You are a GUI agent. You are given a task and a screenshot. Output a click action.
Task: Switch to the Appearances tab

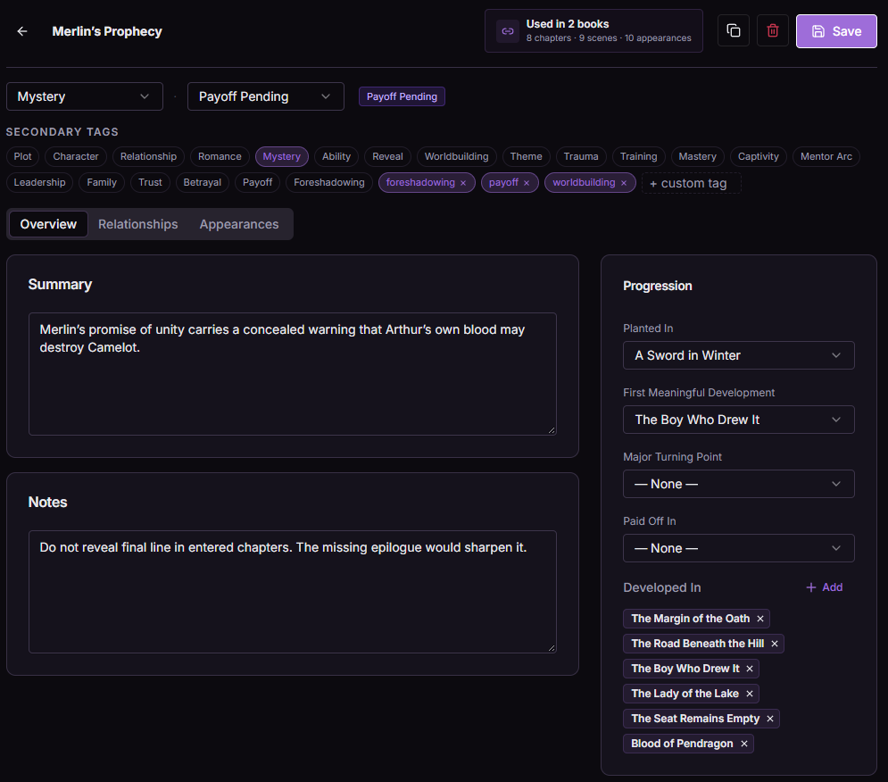(239, 224)
